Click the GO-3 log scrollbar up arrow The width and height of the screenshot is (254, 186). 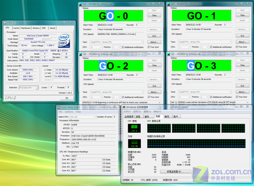[x=248, y=103]
